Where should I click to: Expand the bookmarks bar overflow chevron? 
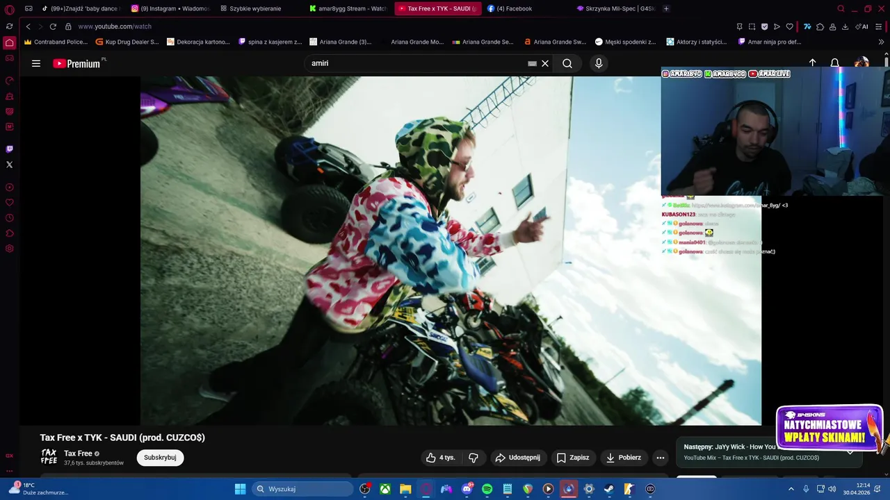point(881,42)
